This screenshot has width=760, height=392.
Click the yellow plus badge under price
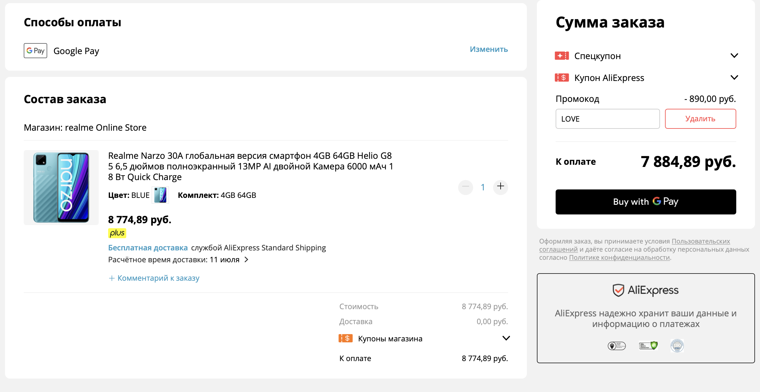[117, 233]
